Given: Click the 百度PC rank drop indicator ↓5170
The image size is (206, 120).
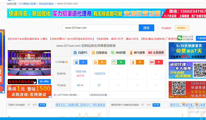Looking at the screenshot, I should coord(80,76).
